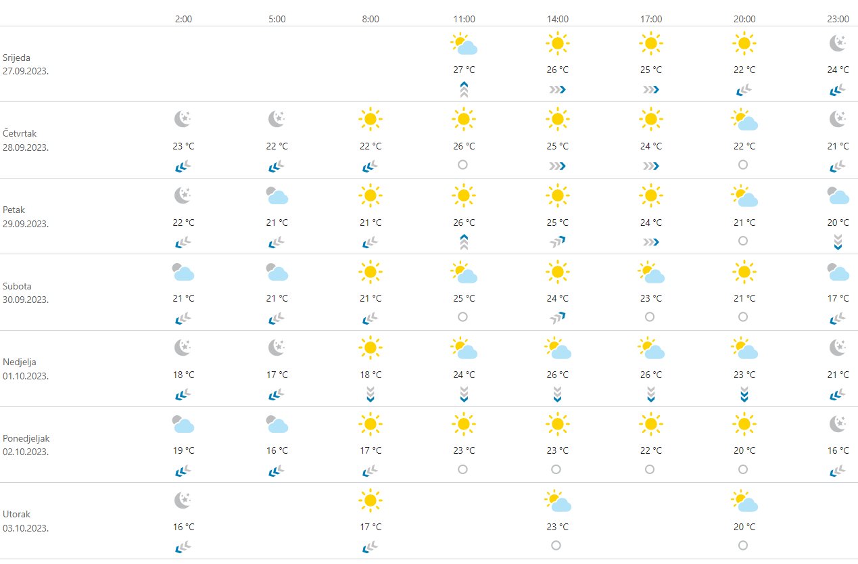Click the 11:00 time column header
858x564 pixels.
[464, 19]
